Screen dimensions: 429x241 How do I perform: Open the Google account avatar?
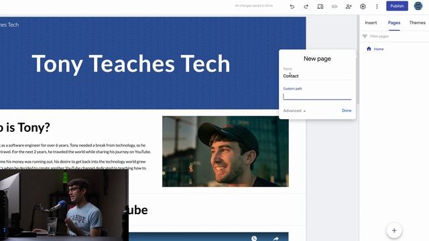coord(418,6)
